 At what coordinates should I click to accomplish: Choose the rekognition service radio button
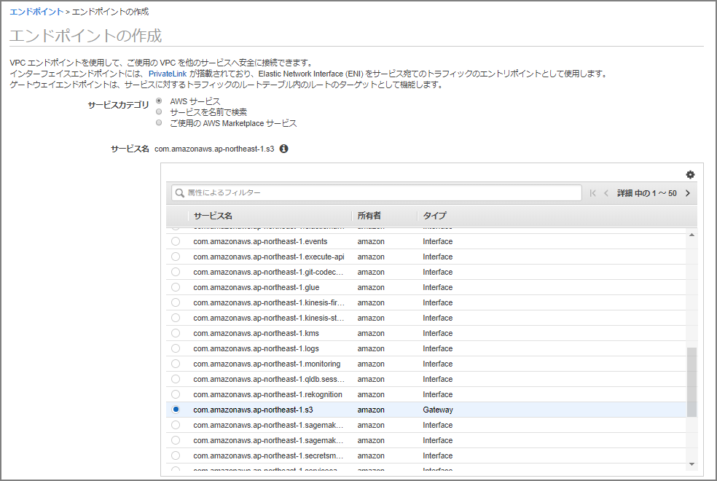tap(176, 394)
